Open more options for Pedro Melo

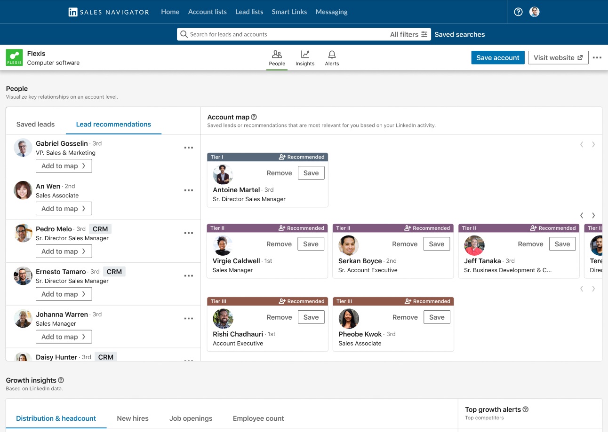coord(189,233)
